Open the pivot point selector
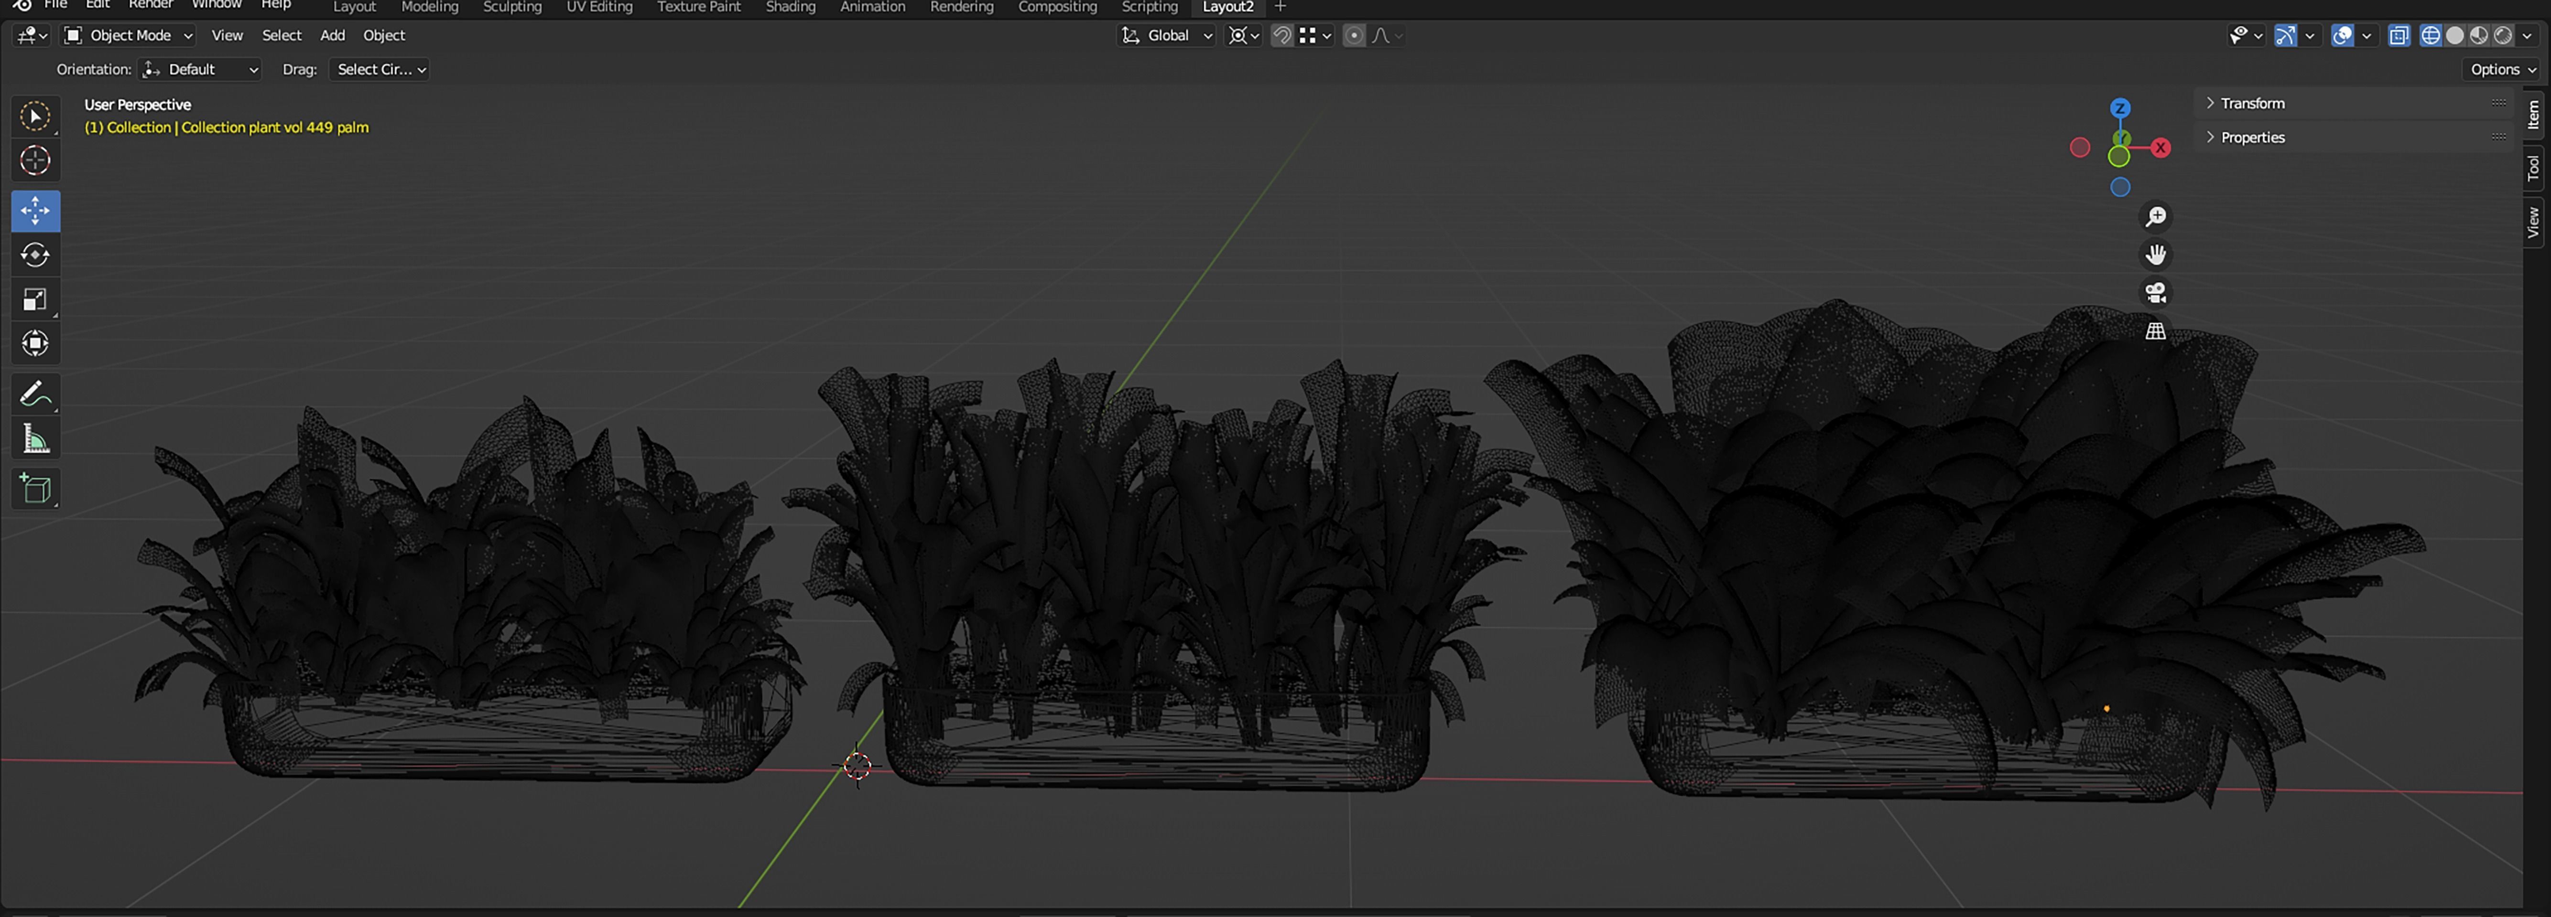Viewport: 2551px width, 917px height. pyautogui.click(x=1244, y=36)
